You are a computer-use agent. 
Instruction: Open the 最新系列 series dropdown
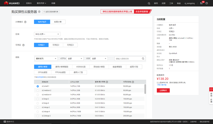tap(46, 58)
